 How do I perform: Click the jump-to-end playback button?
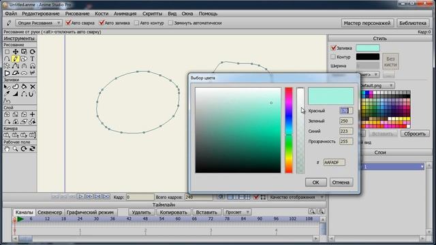pos(106,197)
